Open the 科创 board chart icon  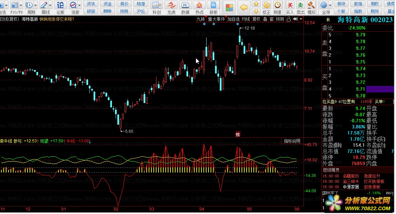click(x=156, y=5)
